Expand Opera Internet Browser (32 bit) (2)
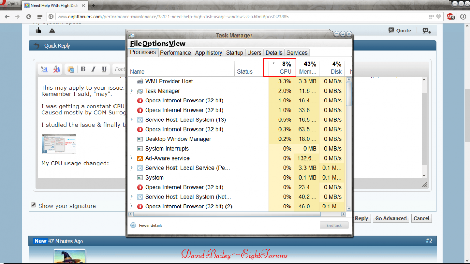This screenshot has height=264, width=470. (132, 206)
